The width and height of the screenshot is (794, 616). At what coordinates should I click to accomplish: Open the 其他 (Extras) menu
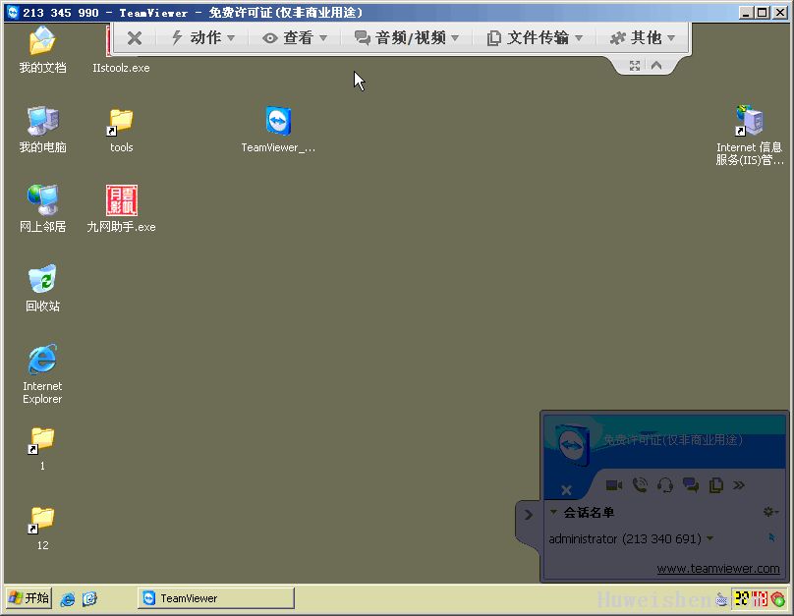pos(643,38)
